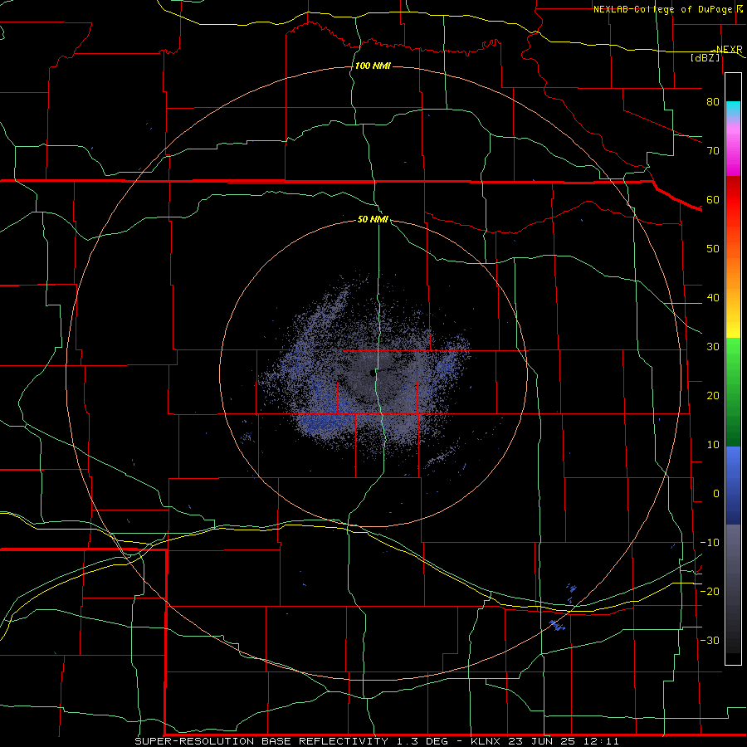Click the -20 value on the dBZ scale
This screenshot has height=747, width=747.
coord(710,591)
